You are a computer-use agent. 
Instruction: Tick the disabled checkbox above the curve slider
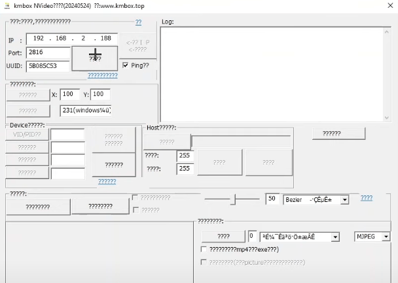click(136, 197)
